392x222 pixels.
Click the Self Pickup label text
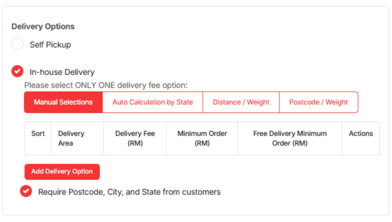tap(50, 44)
